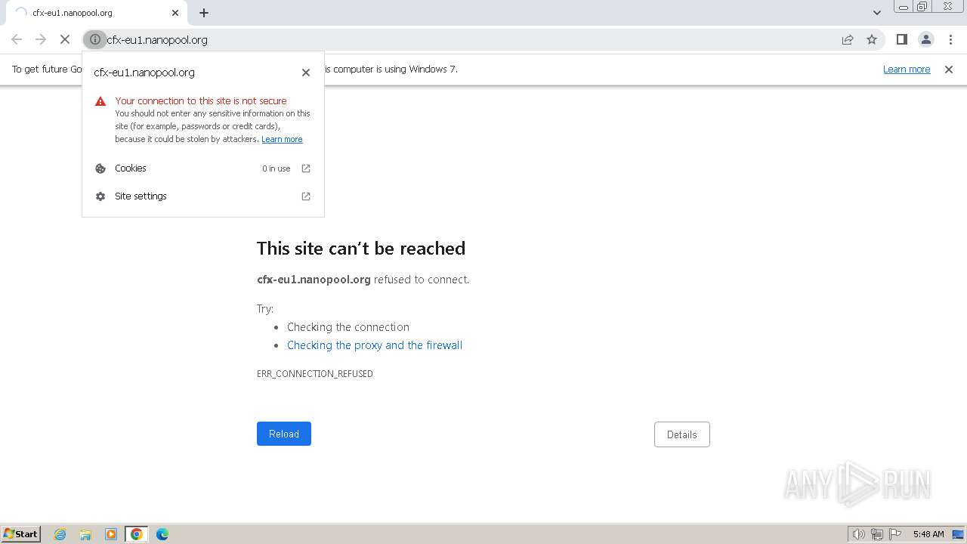
Task: Switch to Chrome in taskbar
Action: coord(137,534)
